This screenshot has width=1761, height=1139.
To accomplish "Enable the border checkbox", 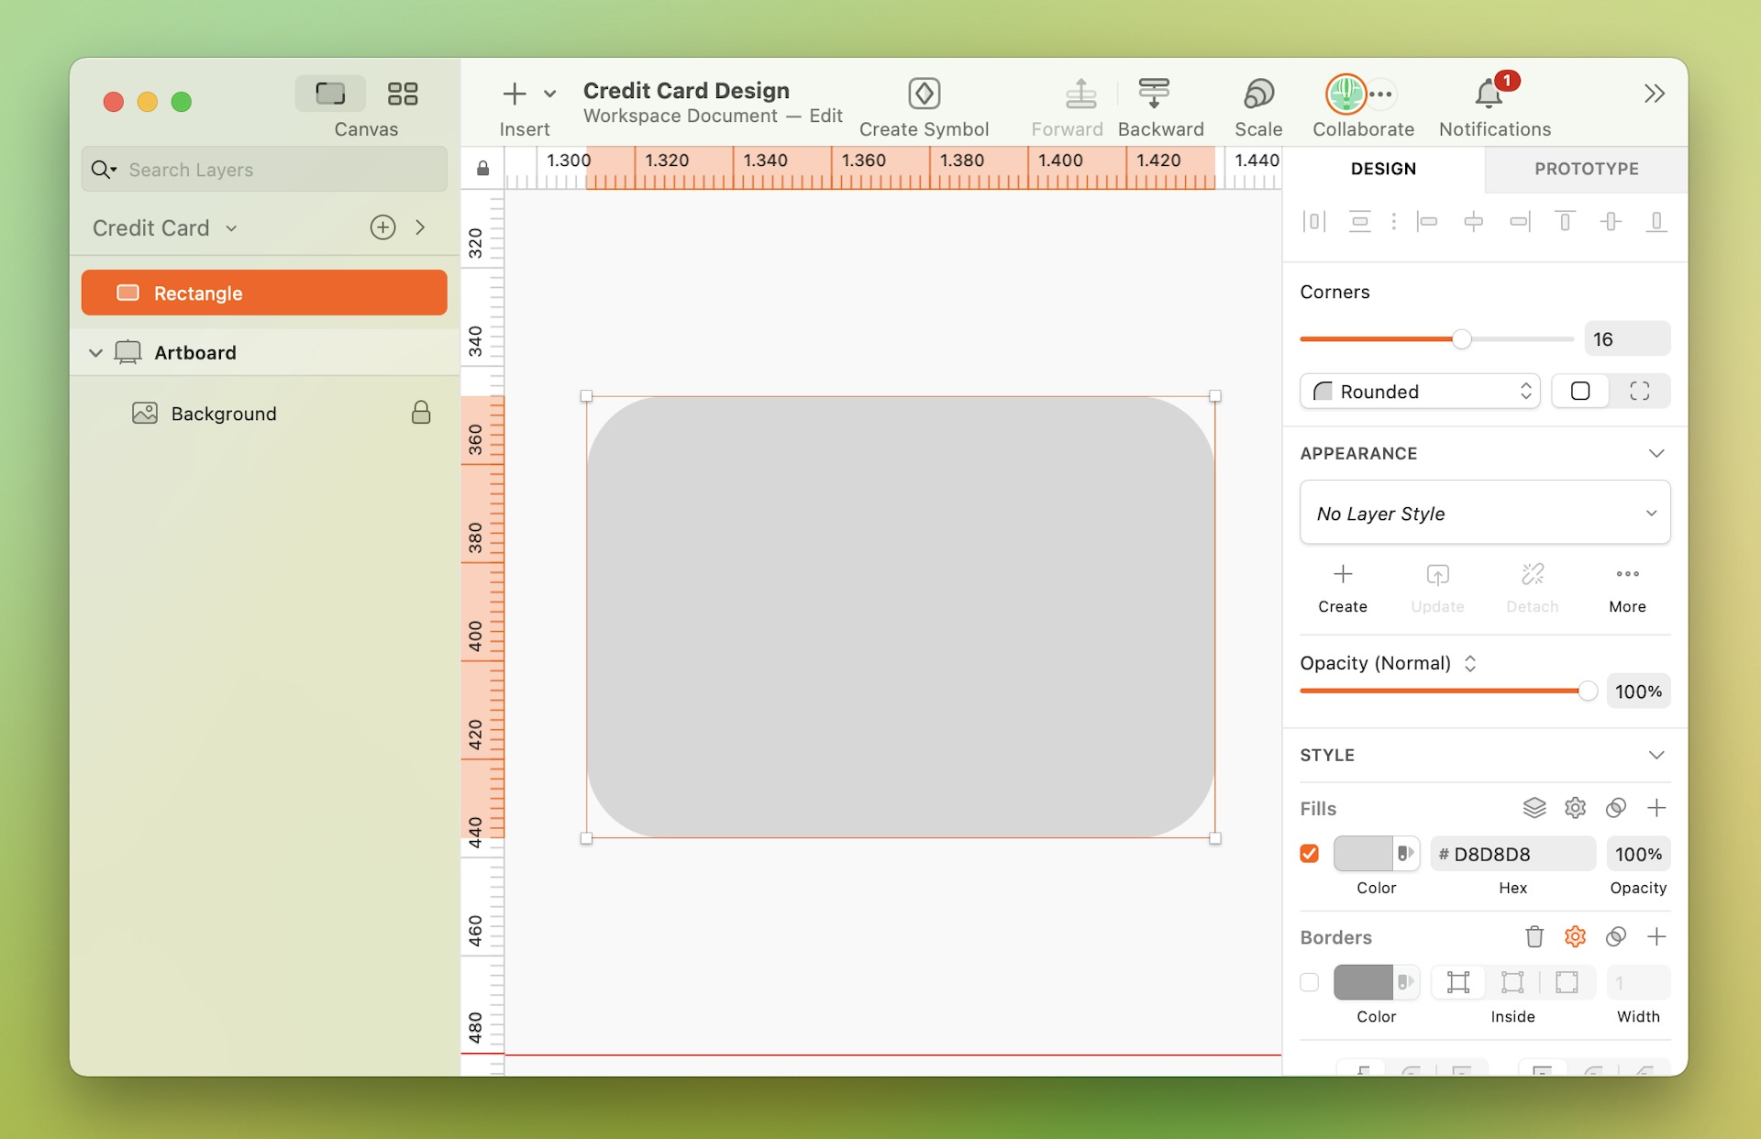I will [1309, 981].
